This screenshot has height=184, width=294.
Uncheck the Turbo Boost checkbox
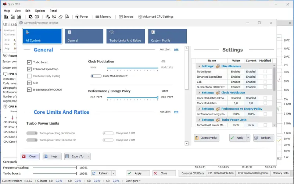(29, 62)
